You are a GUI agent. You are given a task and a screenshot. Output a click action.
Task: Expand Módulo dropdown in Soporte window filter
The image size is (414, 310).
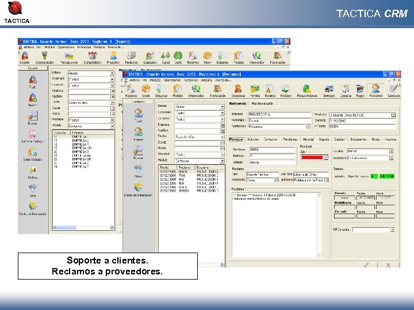pos(112,126)
